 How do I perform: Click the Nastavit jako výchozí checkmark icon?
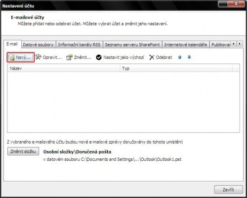point(99,57)
